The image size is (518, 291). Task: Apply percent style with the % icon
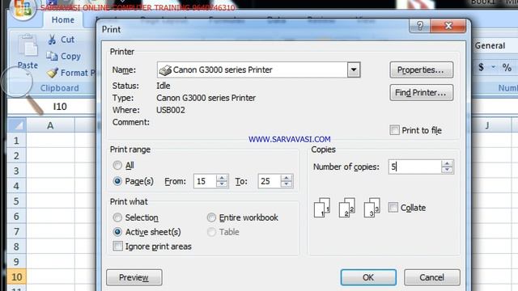(507, 67)
